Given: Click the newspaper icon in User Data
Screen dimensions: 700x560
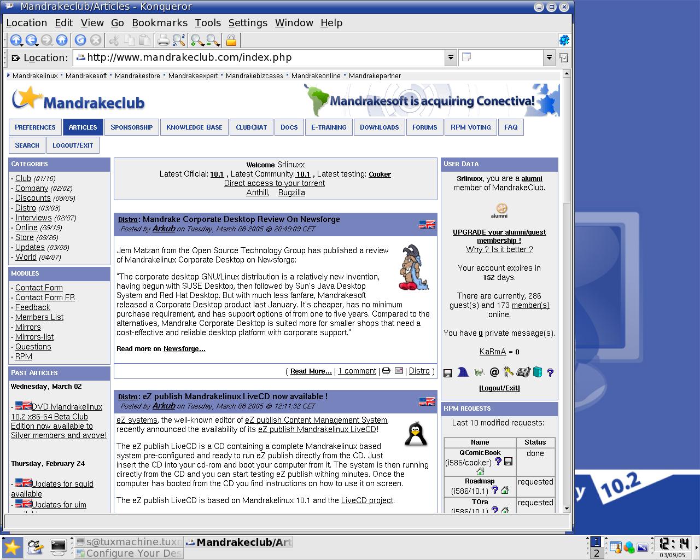Looking at the screenshot, I should pyautogui.click(x=523, y=372).
